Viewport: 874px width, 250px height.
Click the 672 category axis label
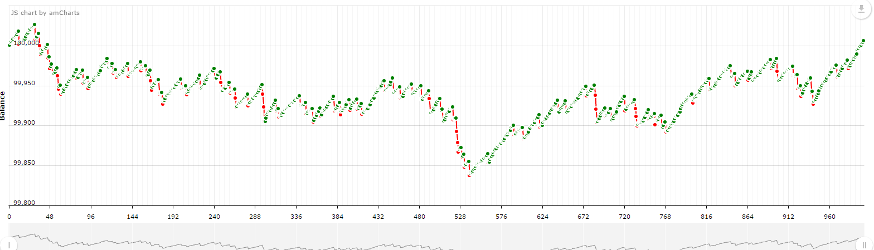click(584, 216)
